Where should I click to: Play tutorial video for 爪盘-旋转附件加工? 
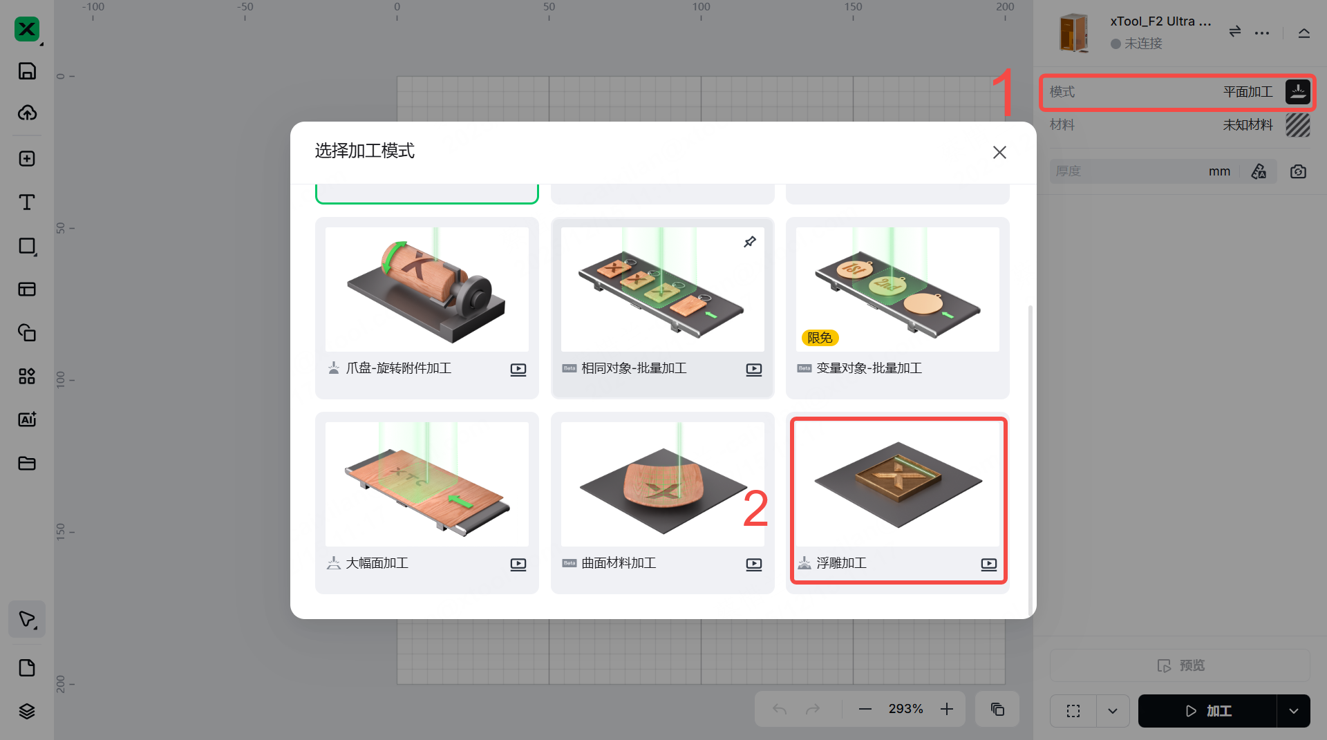click(518, 370)
